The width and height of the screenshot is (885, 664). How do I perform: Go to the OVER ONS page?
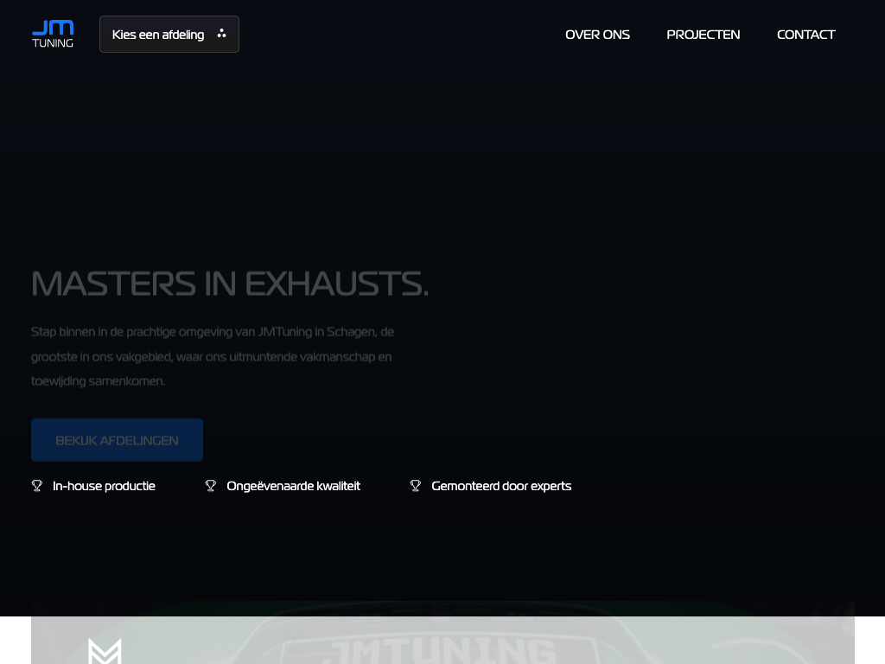pyautogui.click(x=597, y=35)
